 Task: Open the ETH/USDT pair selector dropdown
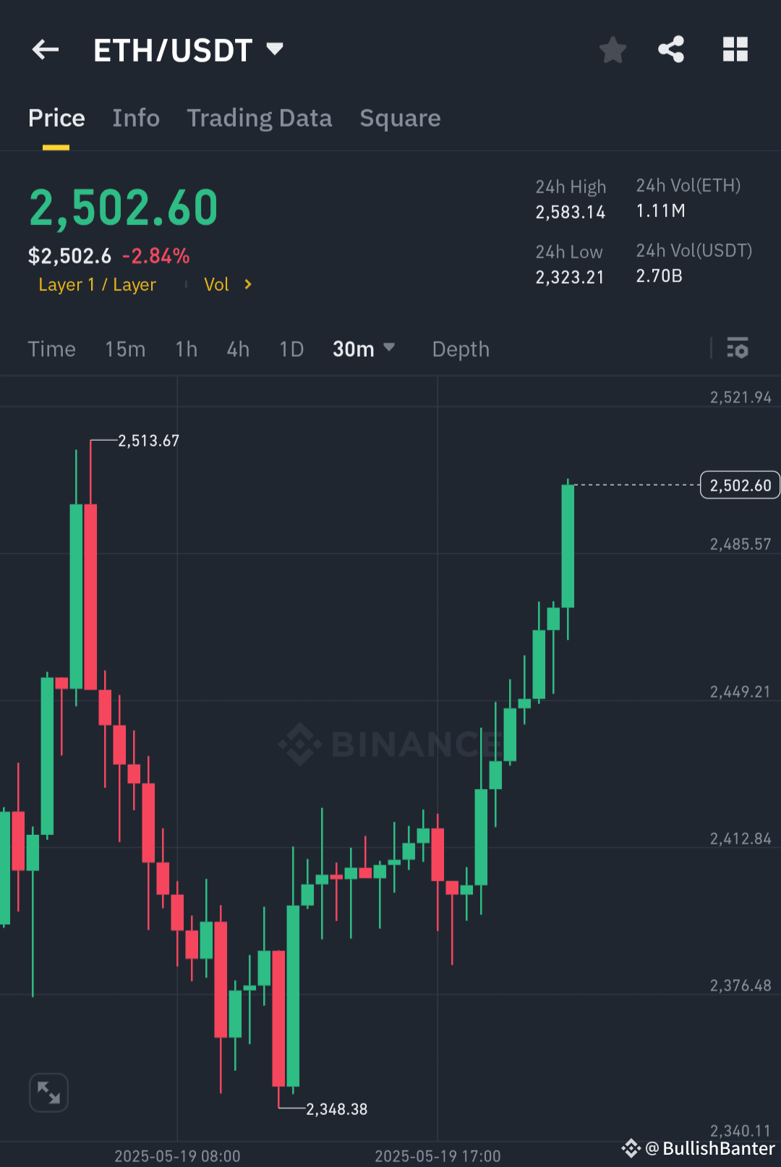coord(275,49)
